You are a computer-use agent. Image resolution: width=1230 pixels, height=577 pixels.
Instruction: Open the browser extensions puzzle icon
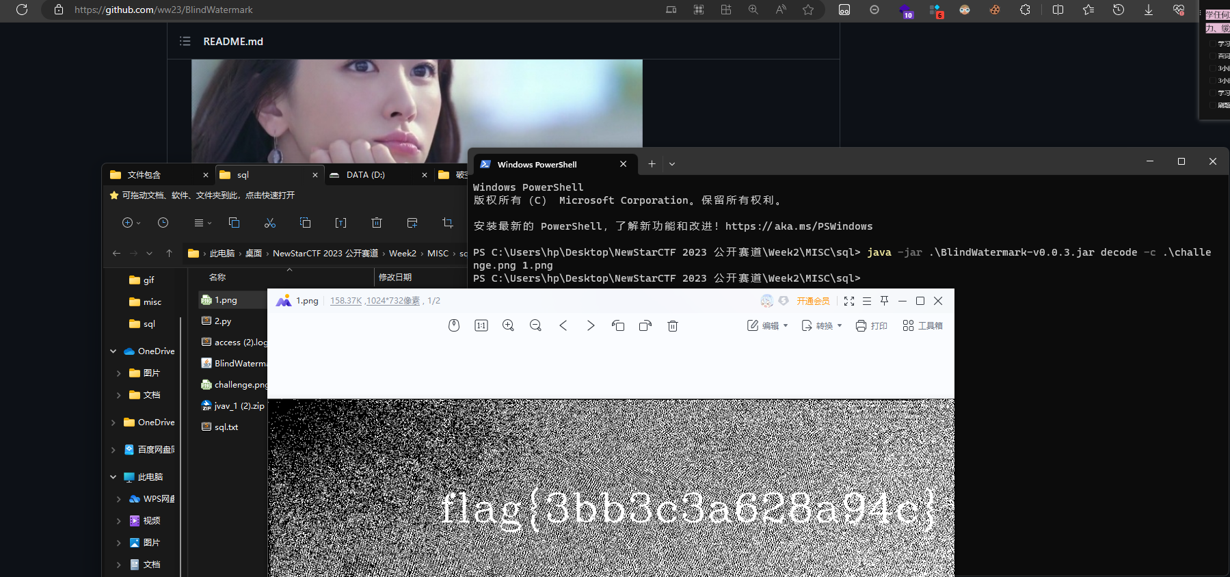(x=1025, y=10)
